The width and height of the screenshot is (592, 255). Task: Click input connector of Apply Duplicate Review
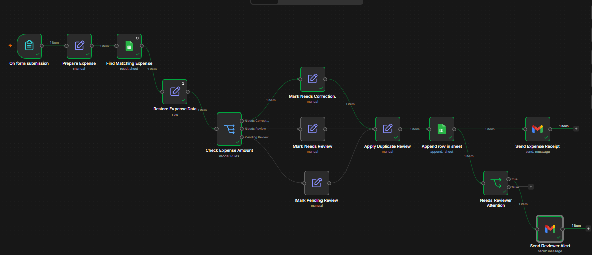click(375, 129)
